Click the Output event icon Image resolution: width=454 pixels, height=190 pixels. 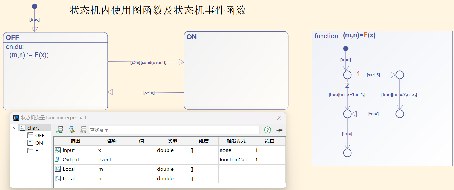tap(58, 160)
